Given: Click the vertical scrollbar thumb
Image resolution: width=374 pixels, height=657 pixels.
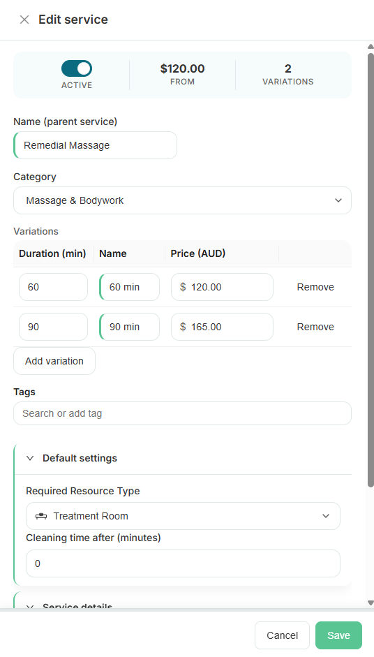Looking at the screenshot, I should [371, 270].
